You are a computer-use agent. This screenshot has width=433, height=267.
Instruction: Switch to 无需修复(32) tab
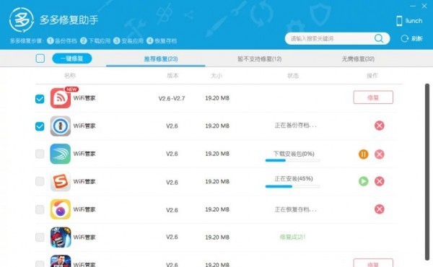pos(358,58)
